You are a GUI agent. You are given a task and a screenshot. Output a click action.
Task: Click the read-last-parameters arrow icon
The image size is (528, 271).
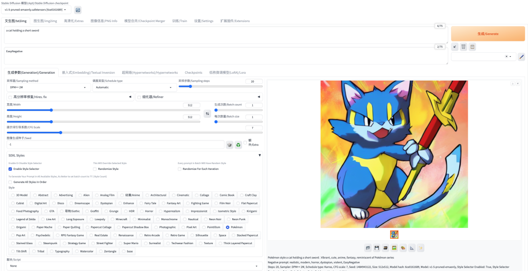(455, 47)
